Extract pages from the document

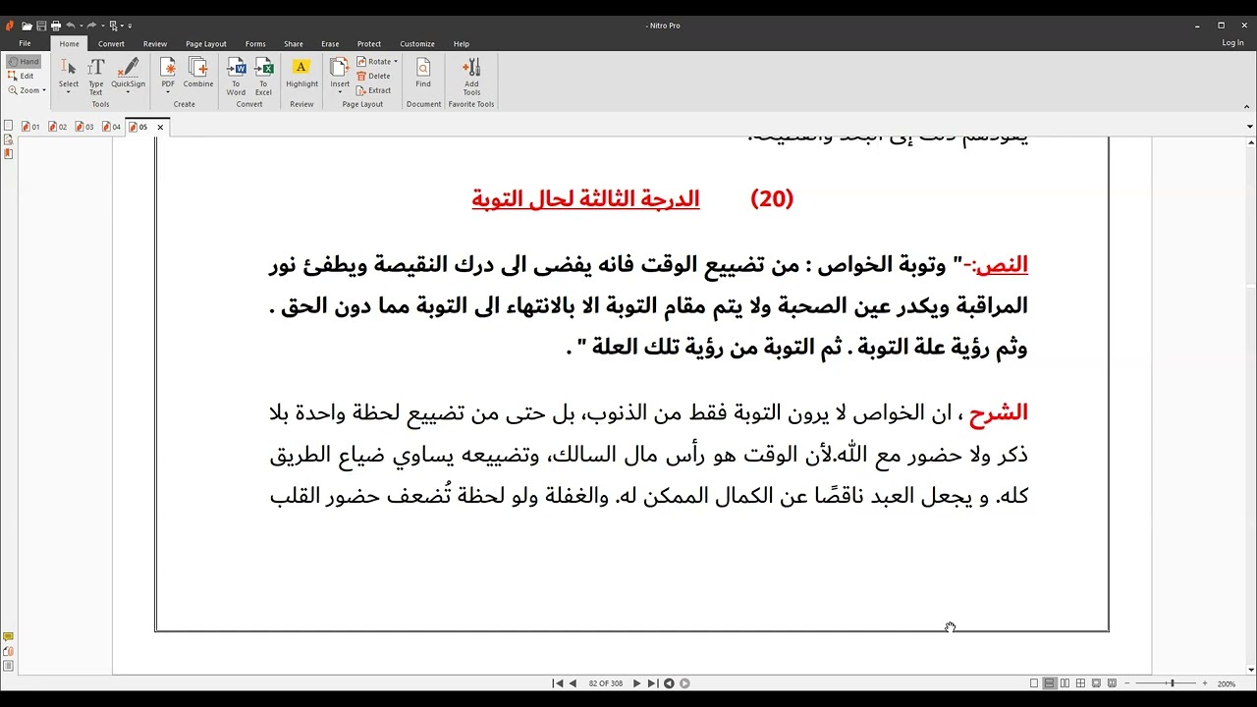374,90
